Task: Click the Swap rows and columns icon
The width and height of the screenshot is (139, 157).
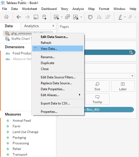Action: [90, 17]
